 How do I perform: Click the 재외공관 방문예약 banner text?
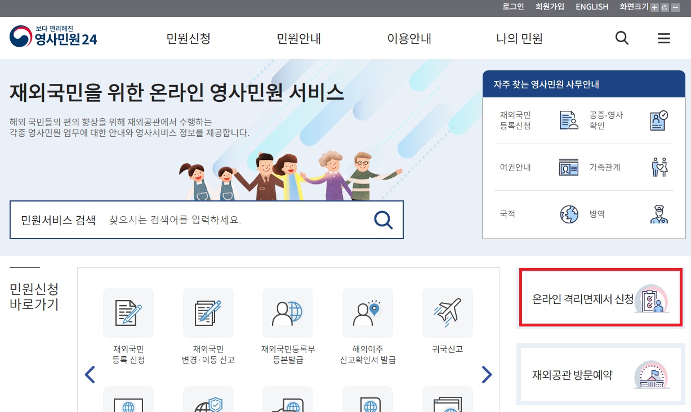click(x=572, y=375)
